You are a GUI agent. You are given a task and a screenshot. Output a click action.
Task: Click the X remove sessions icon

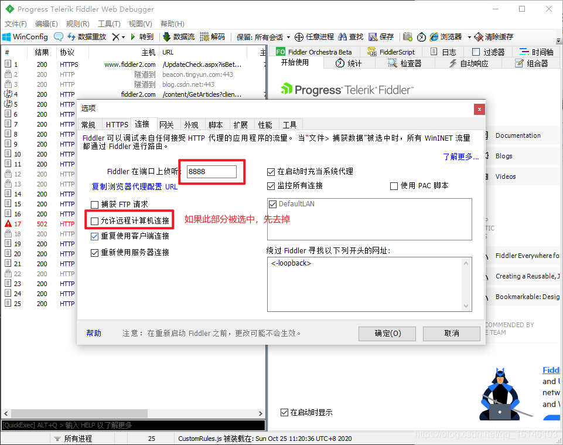tap(115, 37)
